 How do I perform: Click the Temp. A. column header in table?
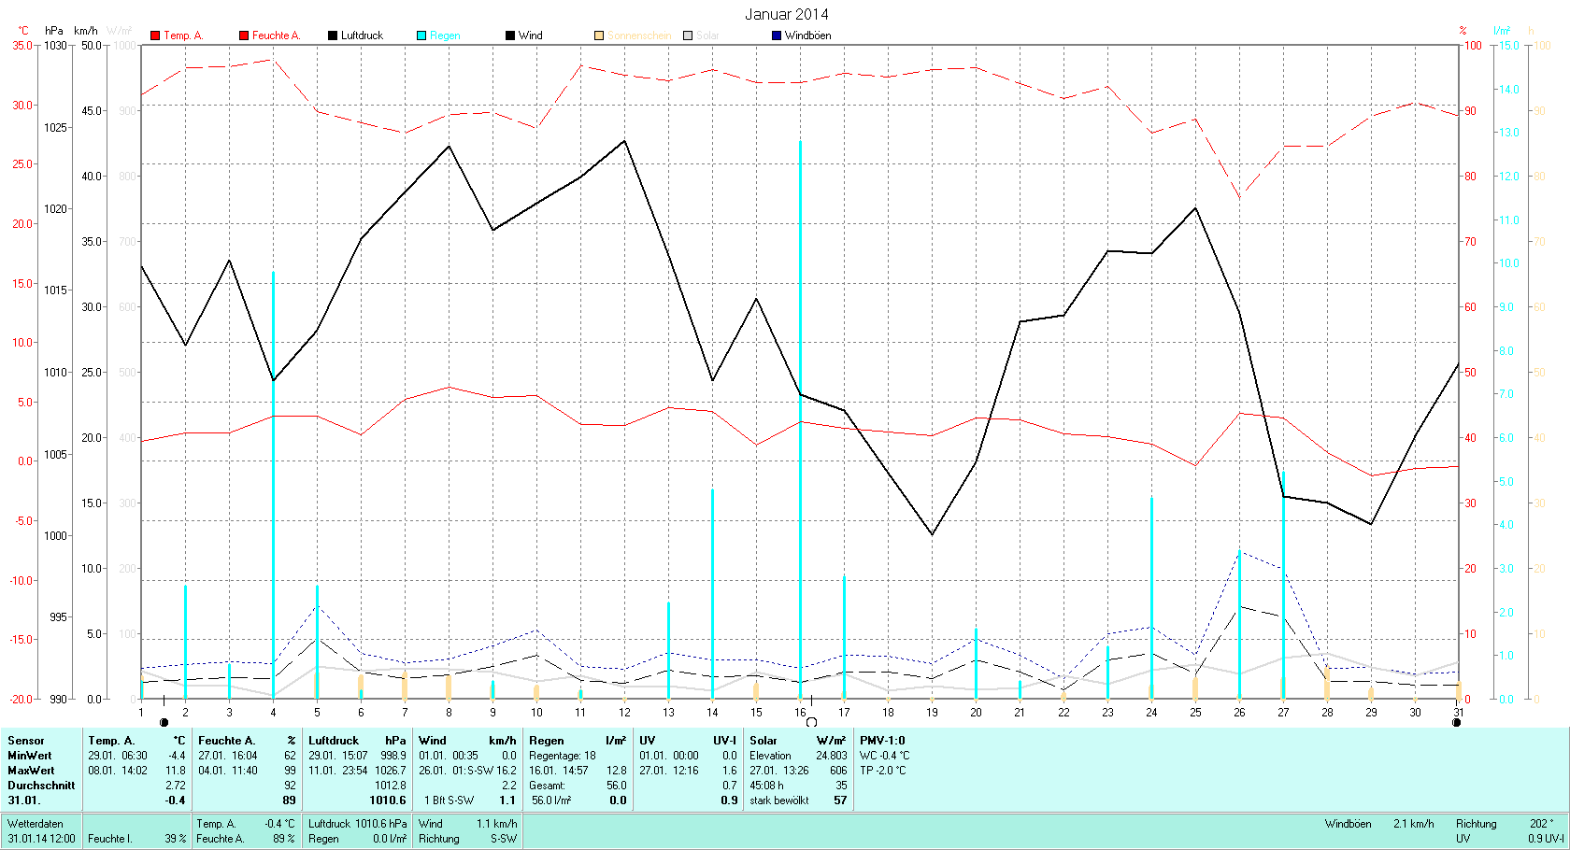point(137,741)
